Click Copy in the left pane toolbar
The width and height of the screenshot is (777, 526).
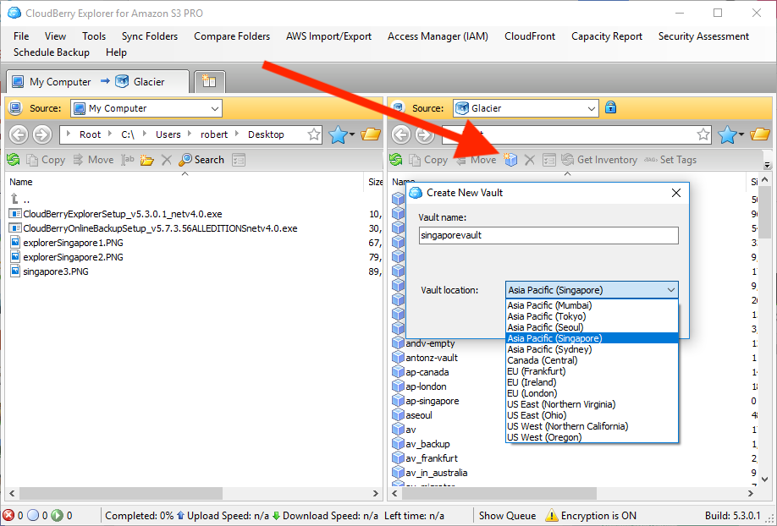46,160
